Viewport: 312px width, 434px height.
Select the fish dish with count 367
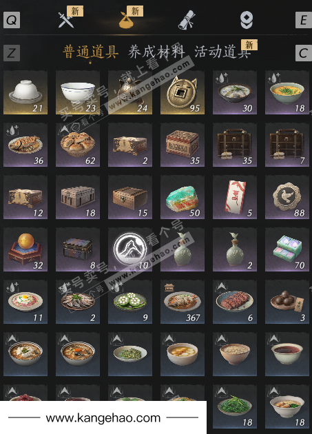[183, 302]
